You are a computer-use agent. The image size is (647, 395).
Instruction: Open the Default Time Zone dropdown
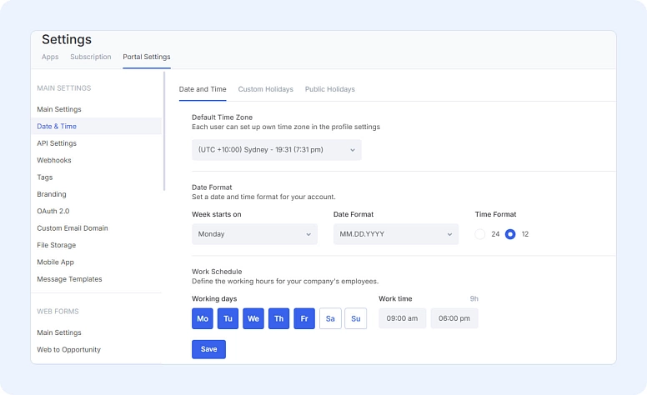pos(276,150)
